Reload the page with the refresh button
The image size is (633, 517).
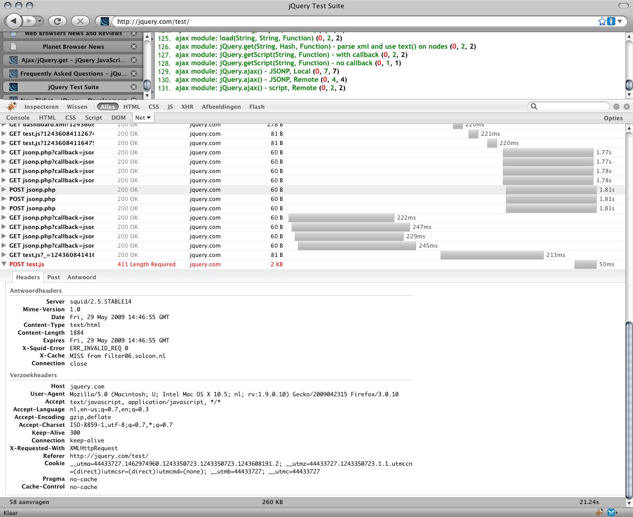click(58, 21)
